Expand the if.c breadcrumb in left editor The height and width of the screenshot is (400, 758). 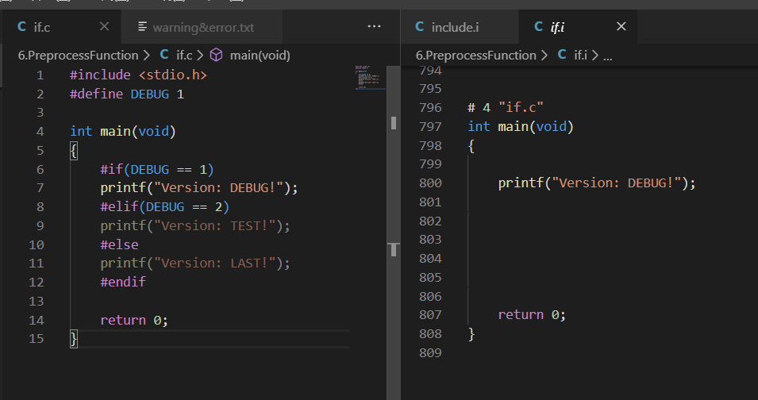(x=183, y=56)
